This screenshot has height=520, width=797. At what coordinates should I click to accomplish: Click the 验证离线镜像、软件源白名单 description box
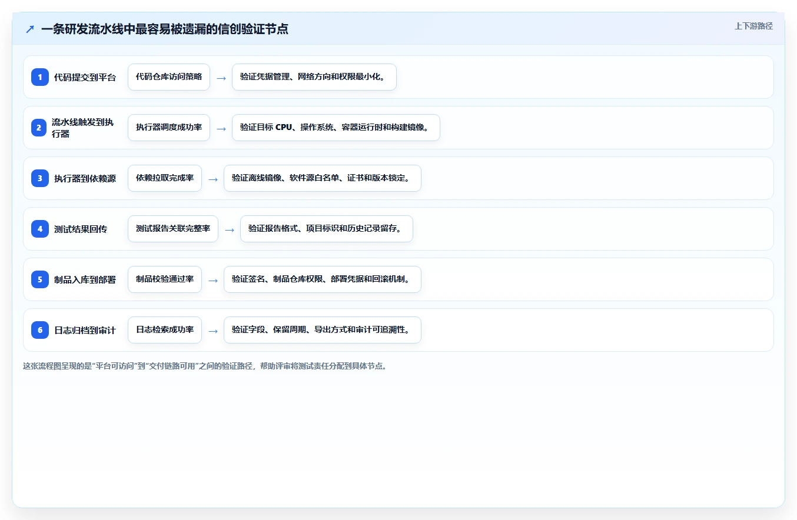[323, 178]
